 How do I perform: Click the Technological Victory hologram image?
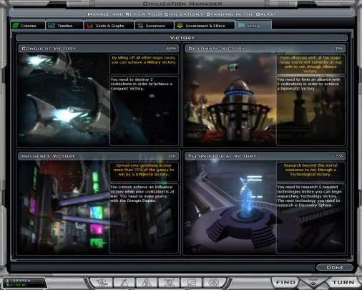[x=230, y=207]
